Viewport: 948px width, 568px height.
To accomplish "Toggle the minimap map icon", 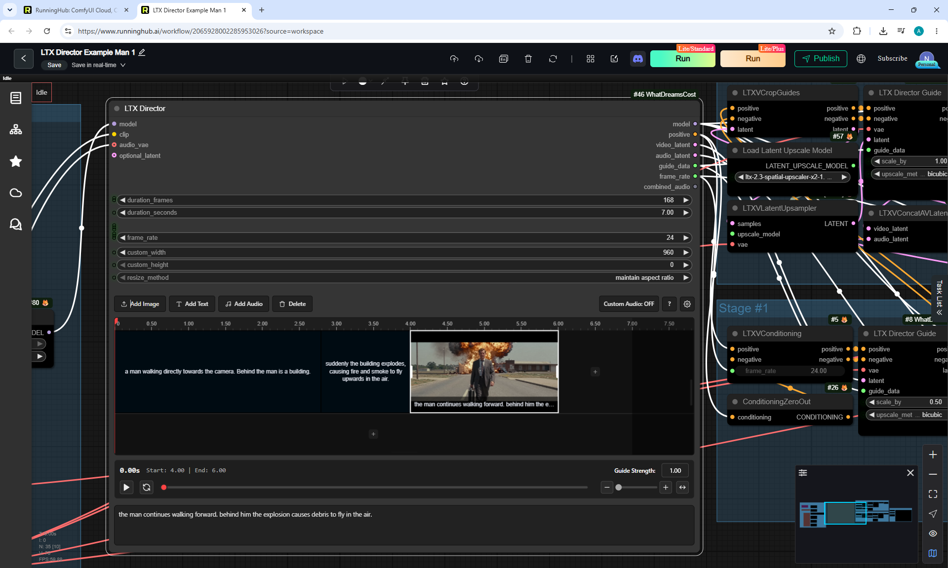I will coord(933,553).
